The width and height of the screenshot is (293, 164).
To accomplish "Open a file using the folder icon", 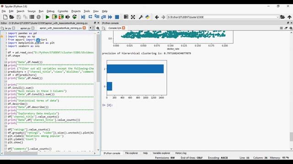I will 12,17.
